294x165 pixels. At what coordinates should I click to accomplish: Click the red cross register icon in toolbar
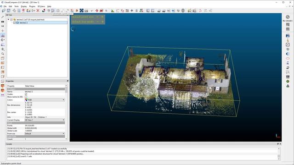(x=97, y=11)
